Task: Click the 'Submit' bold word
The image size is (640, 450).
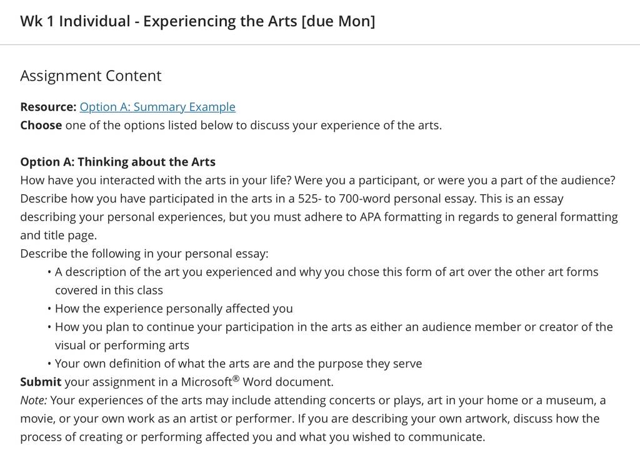Action: click(41, 382)
